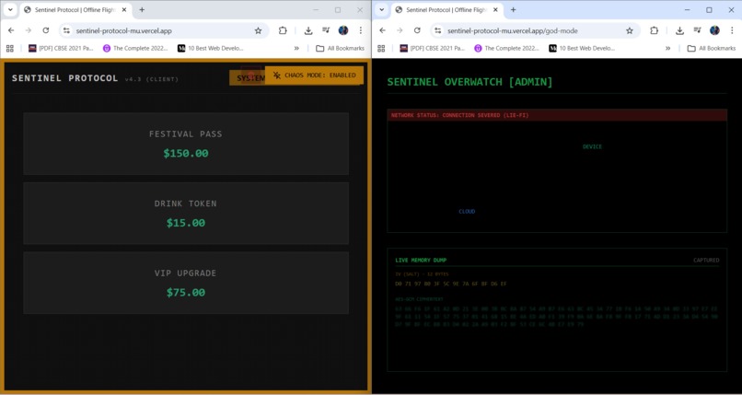This screenshot has height=395, width=742.
Task: Open the Downloads icon in the left window
Action: [308, 30]
